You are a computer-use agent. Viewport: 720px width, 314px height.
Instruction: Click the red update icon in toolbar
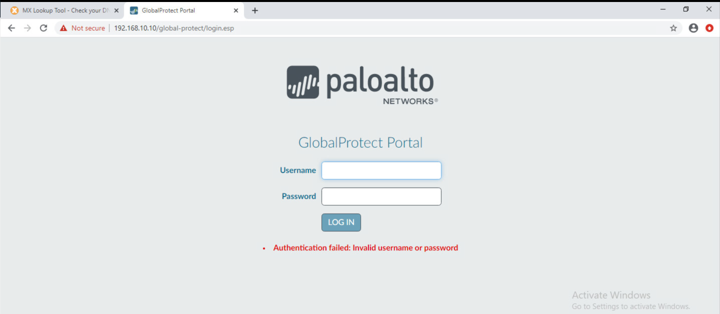709,28
